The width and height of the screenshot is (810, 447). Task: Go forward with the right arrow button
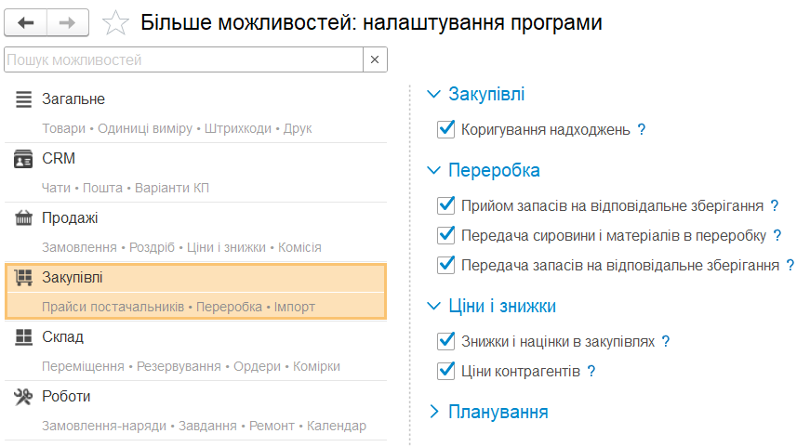coord(68,22)
